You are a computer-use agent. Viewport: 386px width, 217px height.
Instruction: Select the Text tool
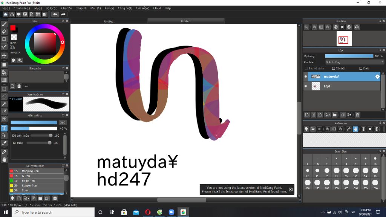point(4,128)
